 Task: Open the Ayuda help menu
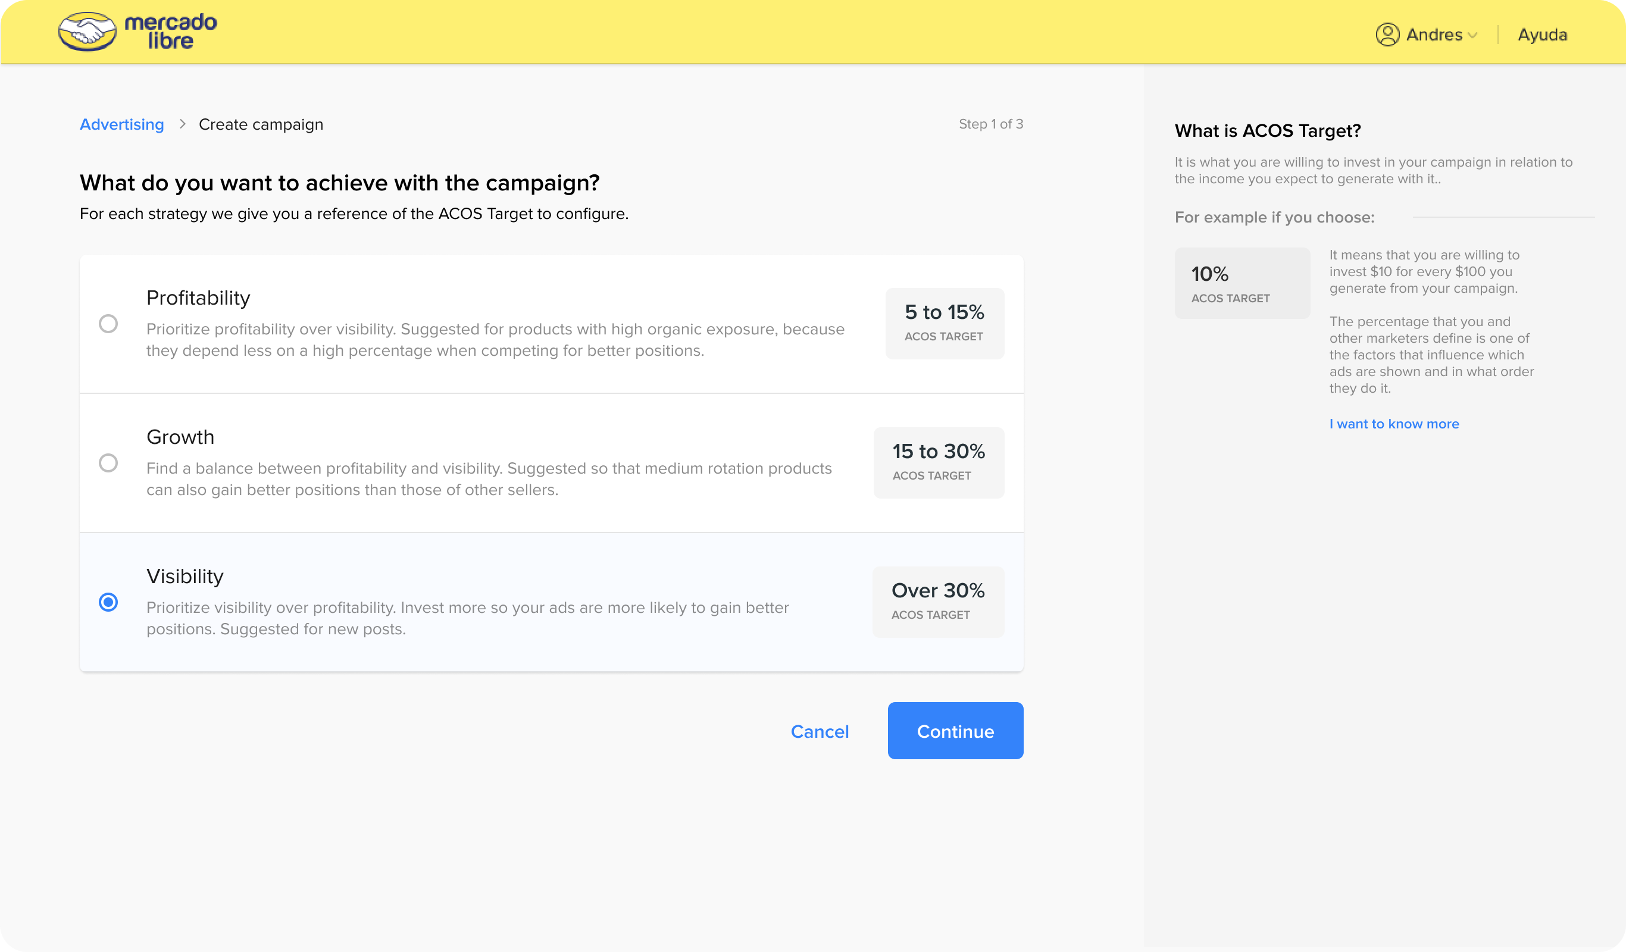click(x=1542, y=35)
